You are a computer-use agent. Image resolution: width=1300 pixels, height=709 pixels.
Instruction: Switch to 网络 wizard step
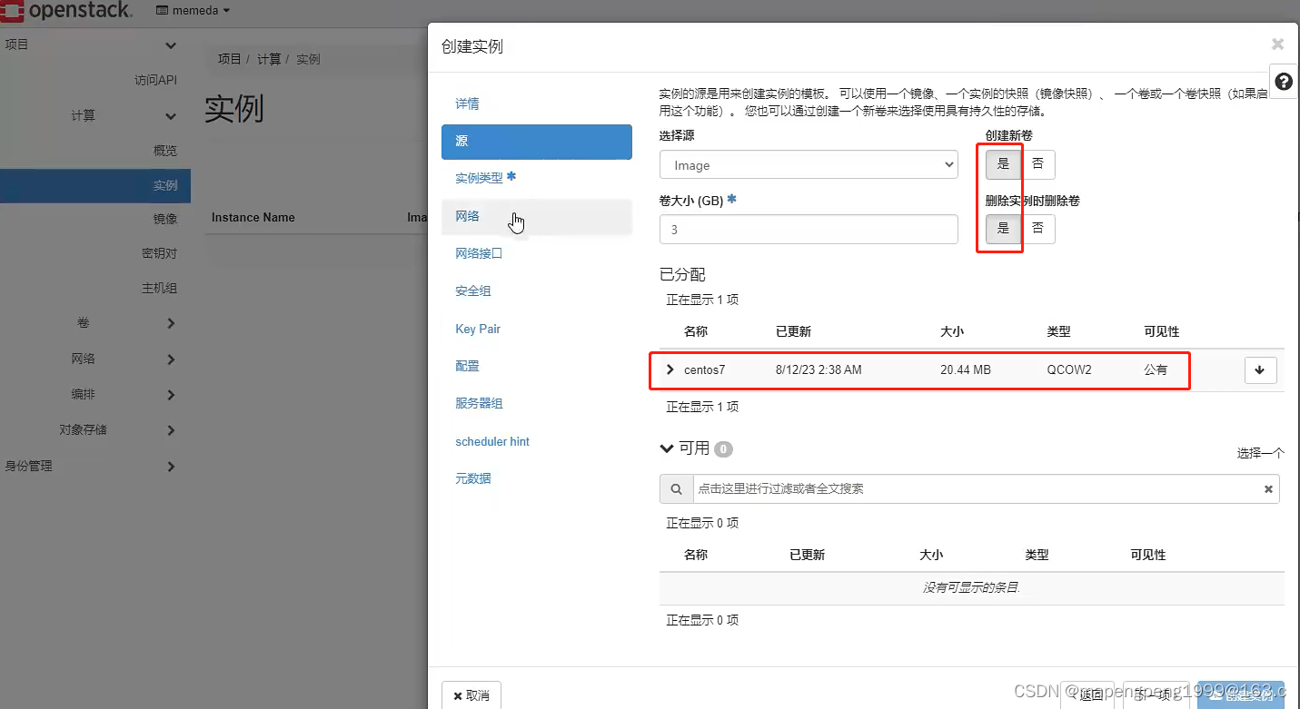tap(537, 216)
